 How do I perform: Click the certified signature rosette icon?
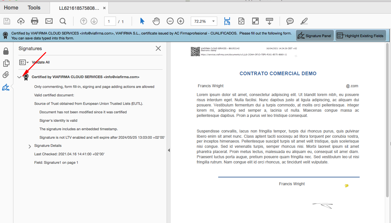pos(26,77)
